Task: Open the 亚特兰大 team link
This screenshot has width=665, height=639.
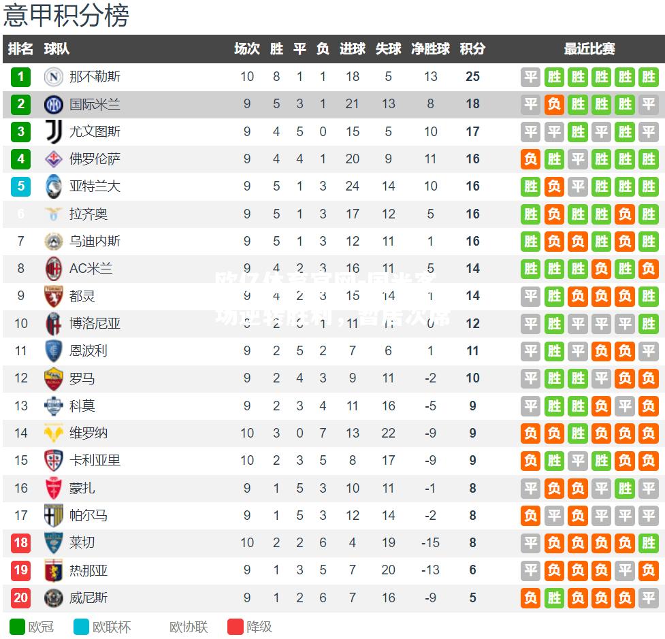Action: 95,186
